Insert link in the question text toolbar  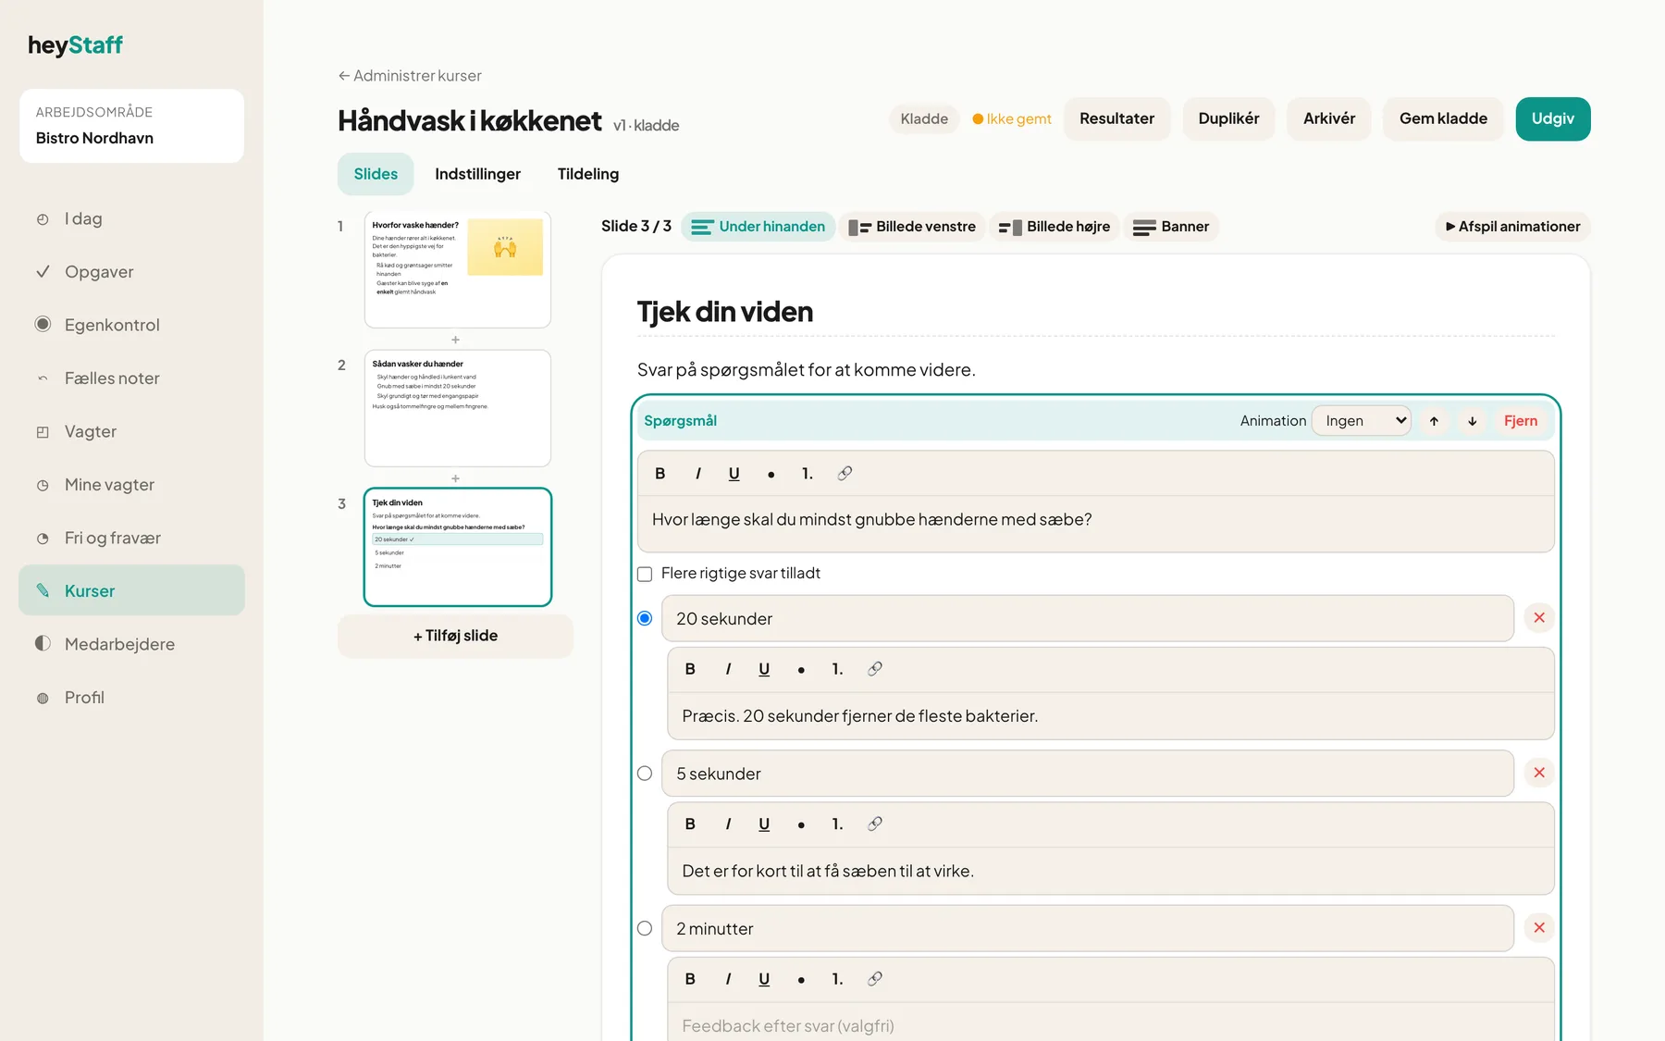[845, 474]
